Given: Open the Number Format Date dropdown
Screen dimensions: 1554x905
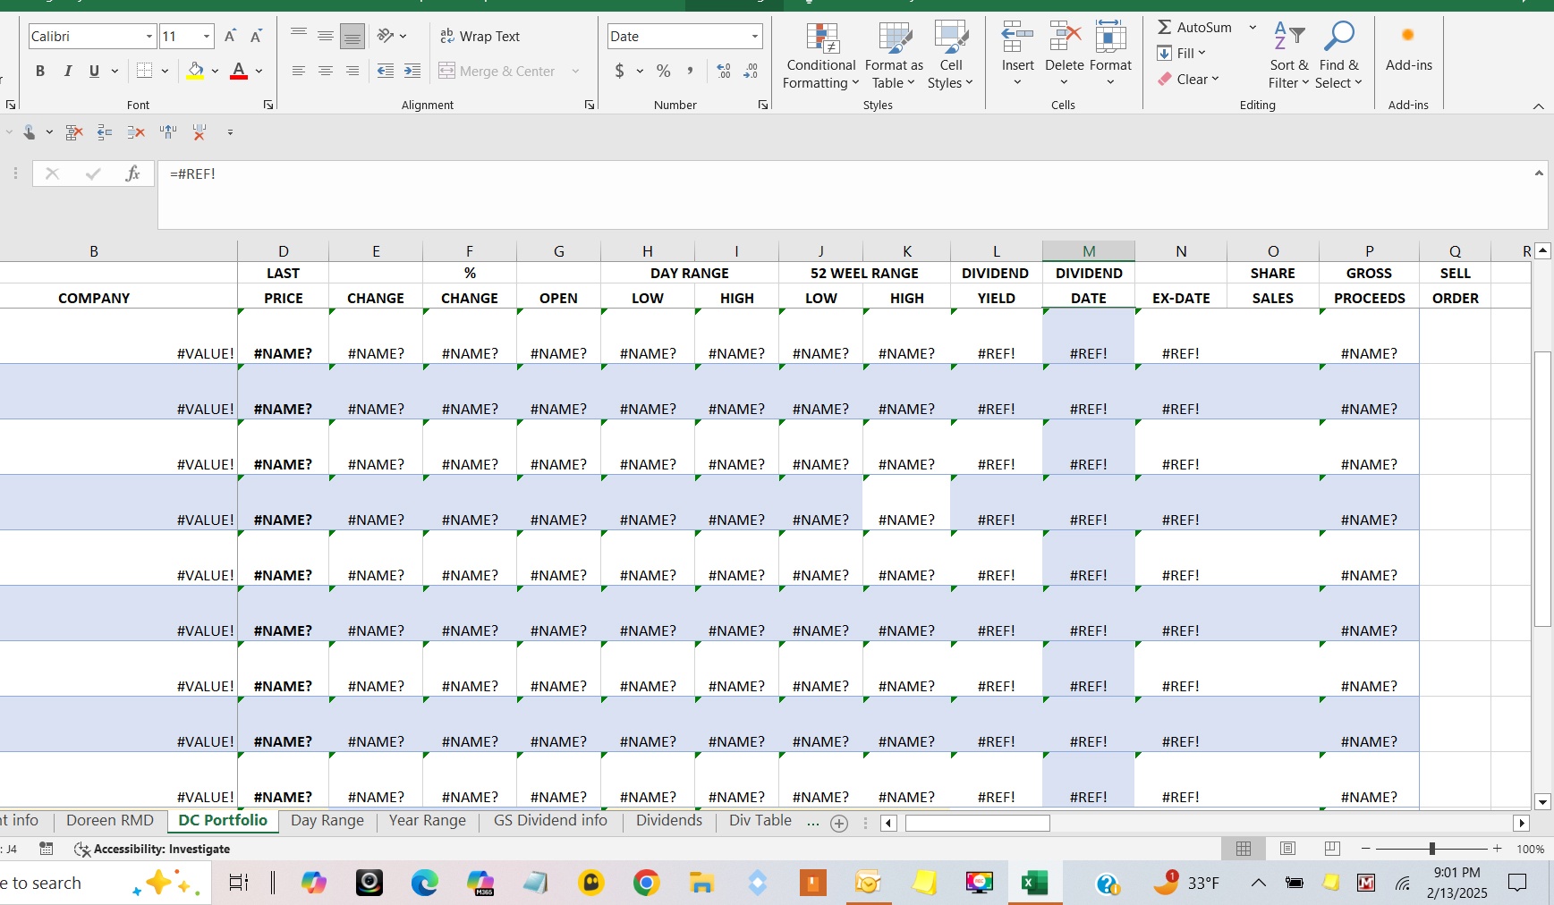Looking at the screenshot, I should 755,37.
